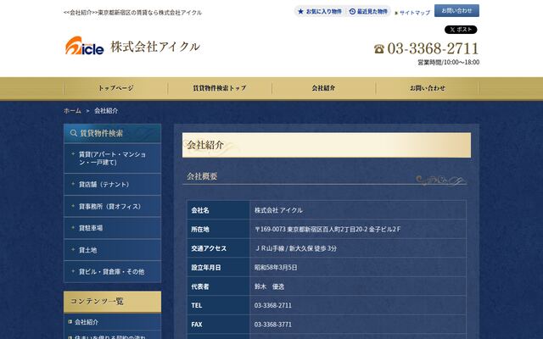
Task: Click the address cell 〒169-0073 東京都新宿区百人町
Action: coord(358,230)
